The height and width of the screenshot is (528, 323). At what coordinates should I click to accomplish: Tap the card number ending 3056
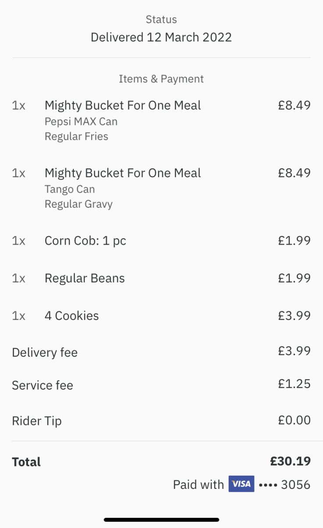tap(284, 484)
